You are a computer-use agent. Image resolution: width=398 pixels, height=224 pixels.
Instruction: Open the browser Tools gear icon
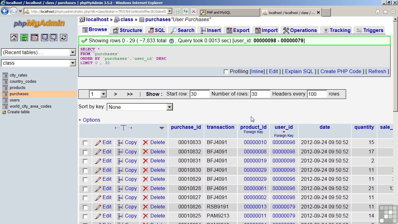393,12
